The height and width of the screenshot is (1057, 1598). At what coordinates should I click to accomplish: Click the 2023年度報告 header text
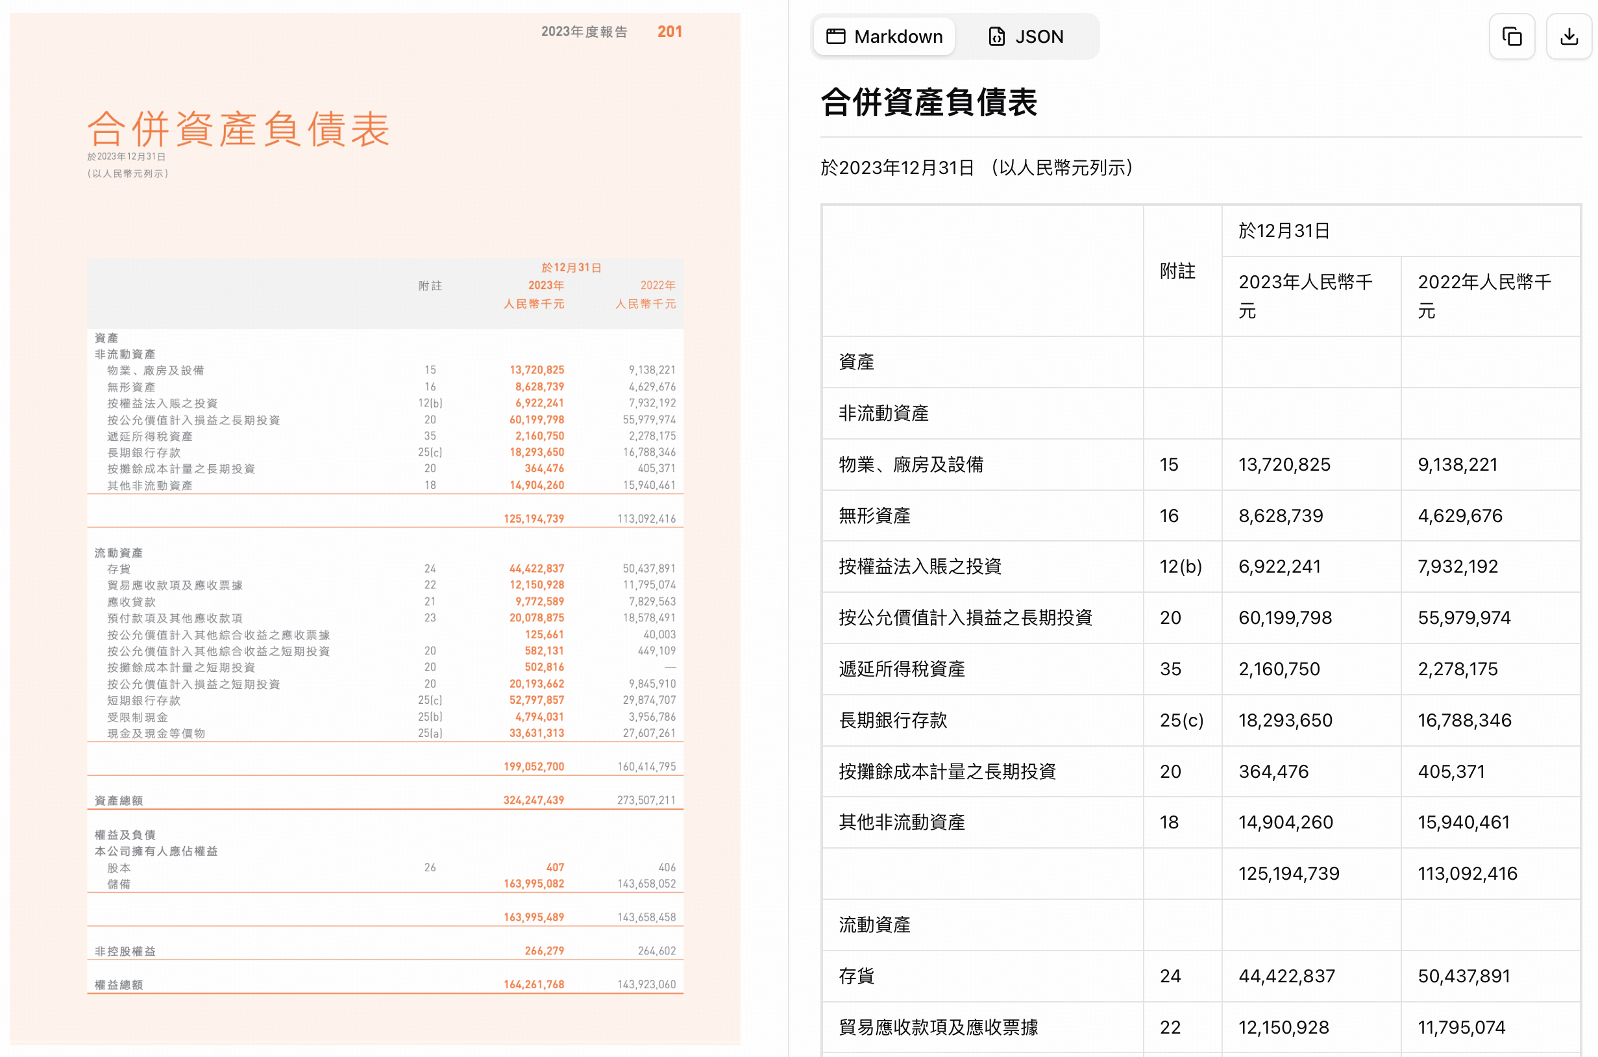pos(585,31)
